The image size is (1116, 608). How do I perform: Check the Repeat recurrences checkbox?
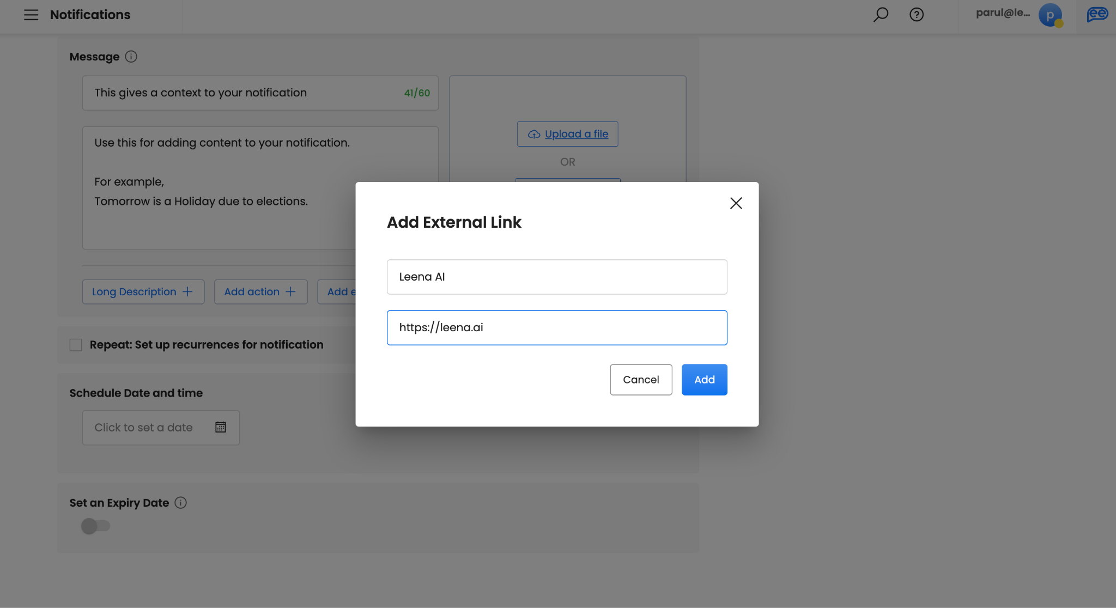coord(76,345)
